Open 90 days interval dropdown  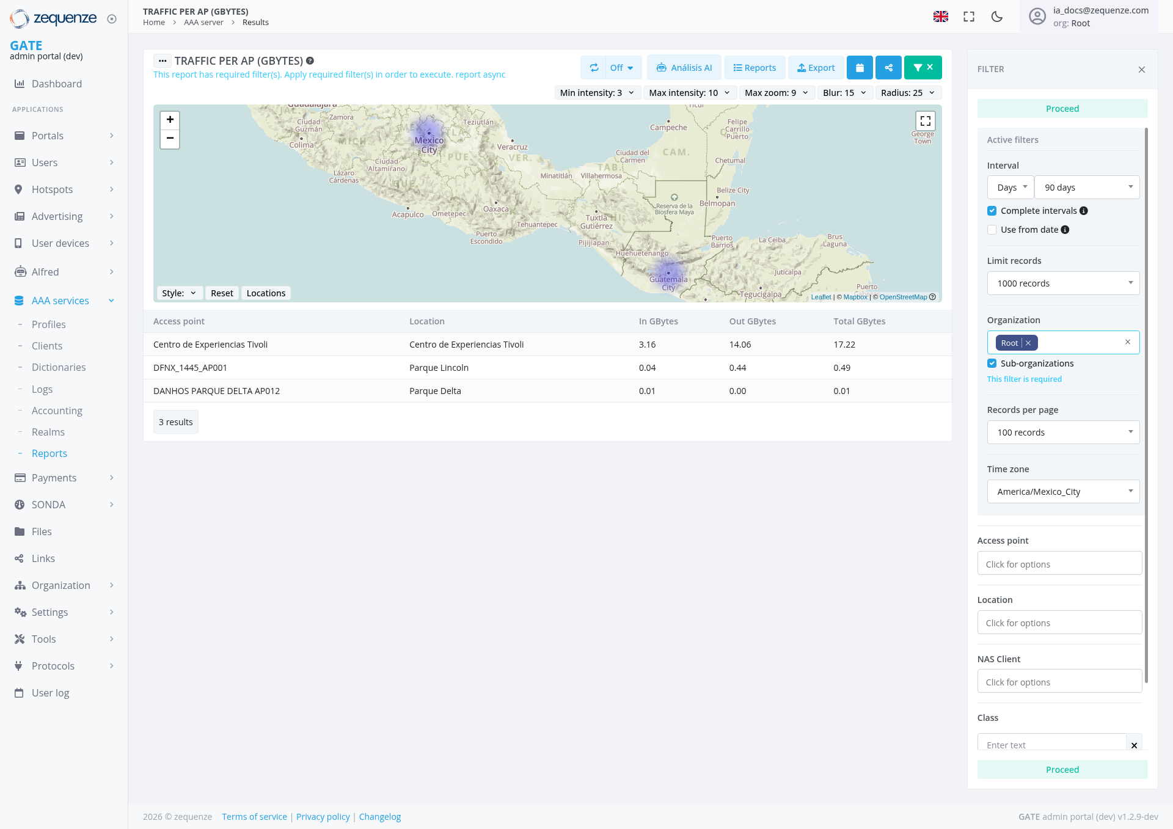1087,188
